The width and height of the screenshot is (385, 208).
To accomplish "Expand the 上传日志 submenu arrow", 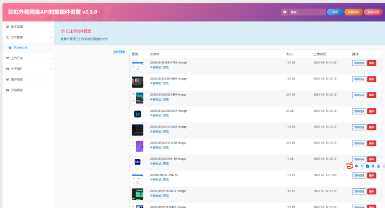I will click(x=51, y=58).
